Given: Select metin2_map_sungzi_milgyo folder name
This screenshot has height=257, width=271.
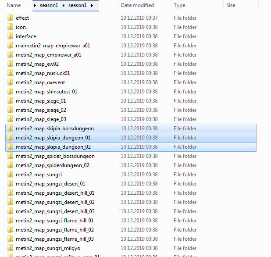Looking at the screenshot, I should 48,248.
